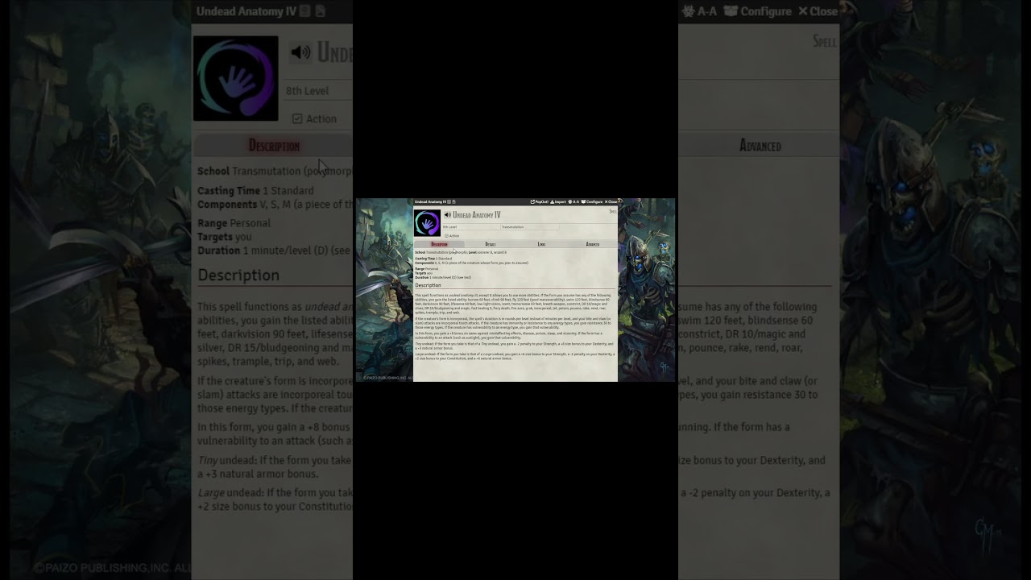Click the 'Tiny undead' paragraph in the center window

(515, 346)
